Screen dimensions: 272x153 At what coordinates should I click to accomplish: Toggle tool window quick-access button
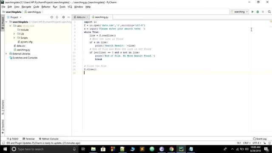click(3, 143)
